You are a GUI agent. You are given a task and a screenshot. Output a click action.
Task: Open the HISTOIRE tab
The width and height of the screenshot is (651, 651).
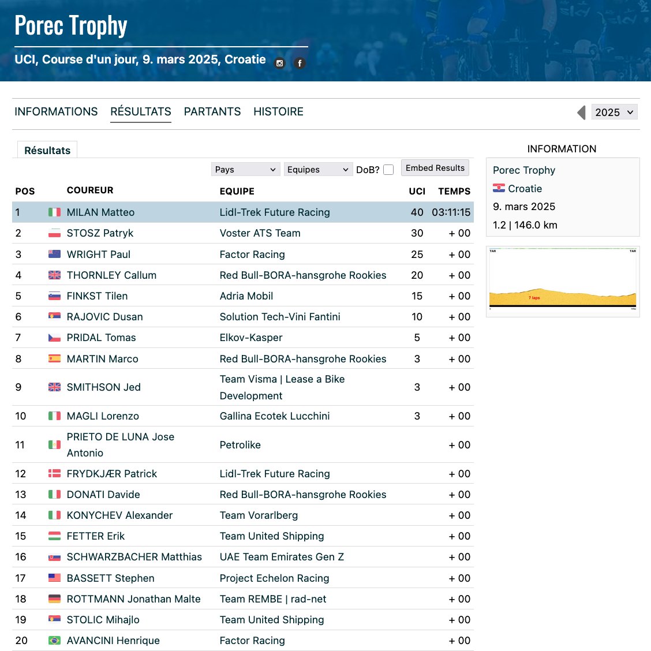click(279, 112)
